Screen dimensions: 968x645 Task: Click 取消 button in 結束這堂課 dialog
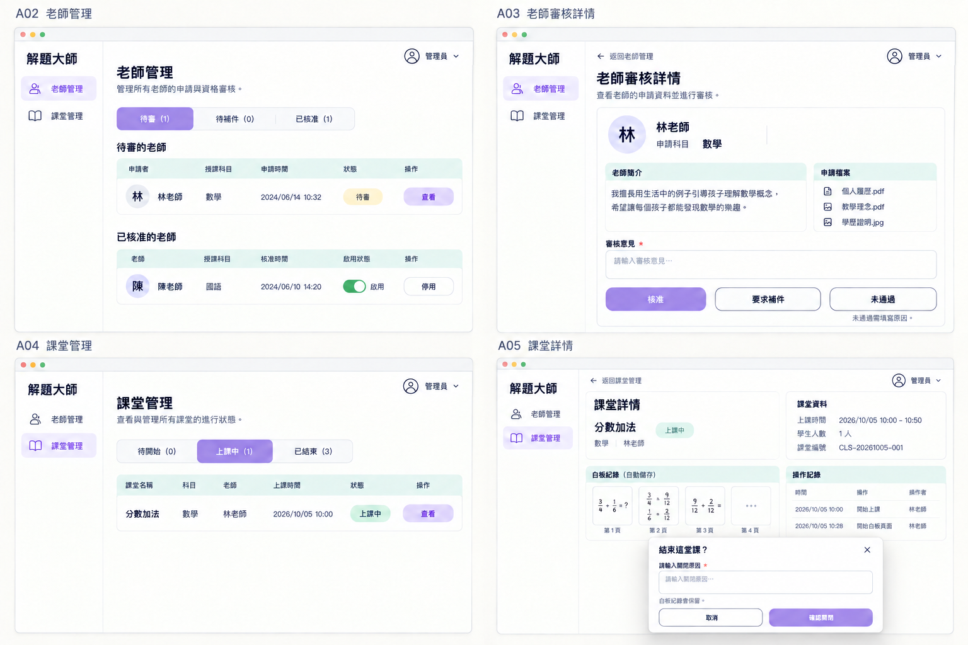(711, 617)
